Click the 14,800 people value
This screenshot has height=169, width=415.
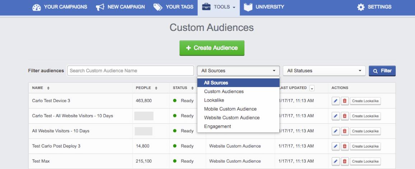click(x=143, y=146)
